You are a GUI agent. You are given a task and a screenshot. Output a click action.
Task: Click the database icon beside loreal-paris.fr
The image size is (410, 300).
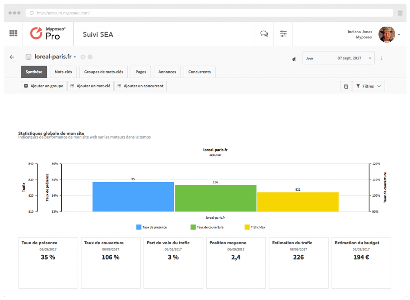point(28,57)
